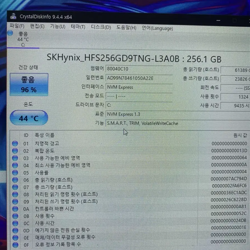Click status icon for row 06 총 읽기량

click(15, 180)
